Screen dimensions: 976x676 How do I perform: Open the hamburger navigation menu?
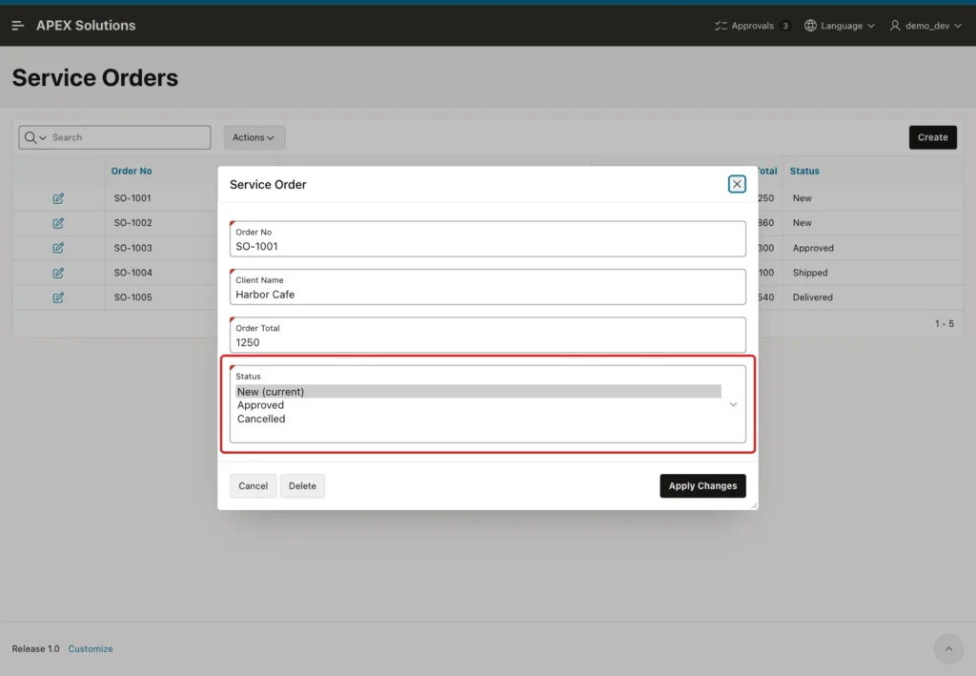pos(17,26)
